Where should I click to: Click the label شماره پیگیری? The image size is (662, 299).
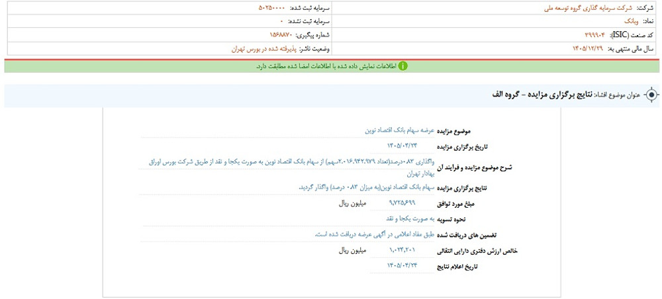313,34
